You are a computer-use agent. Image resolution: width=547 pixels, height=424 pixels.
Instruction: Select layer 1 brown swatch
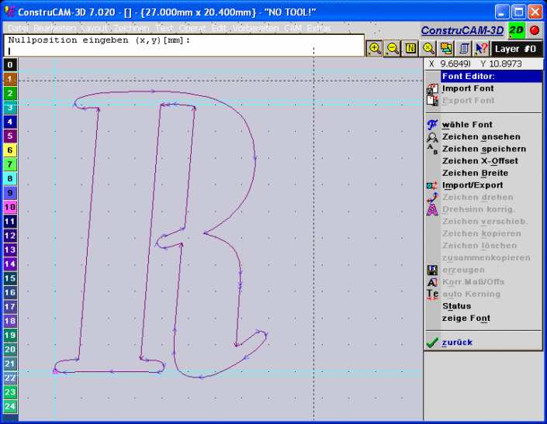(x=10, y=79)
